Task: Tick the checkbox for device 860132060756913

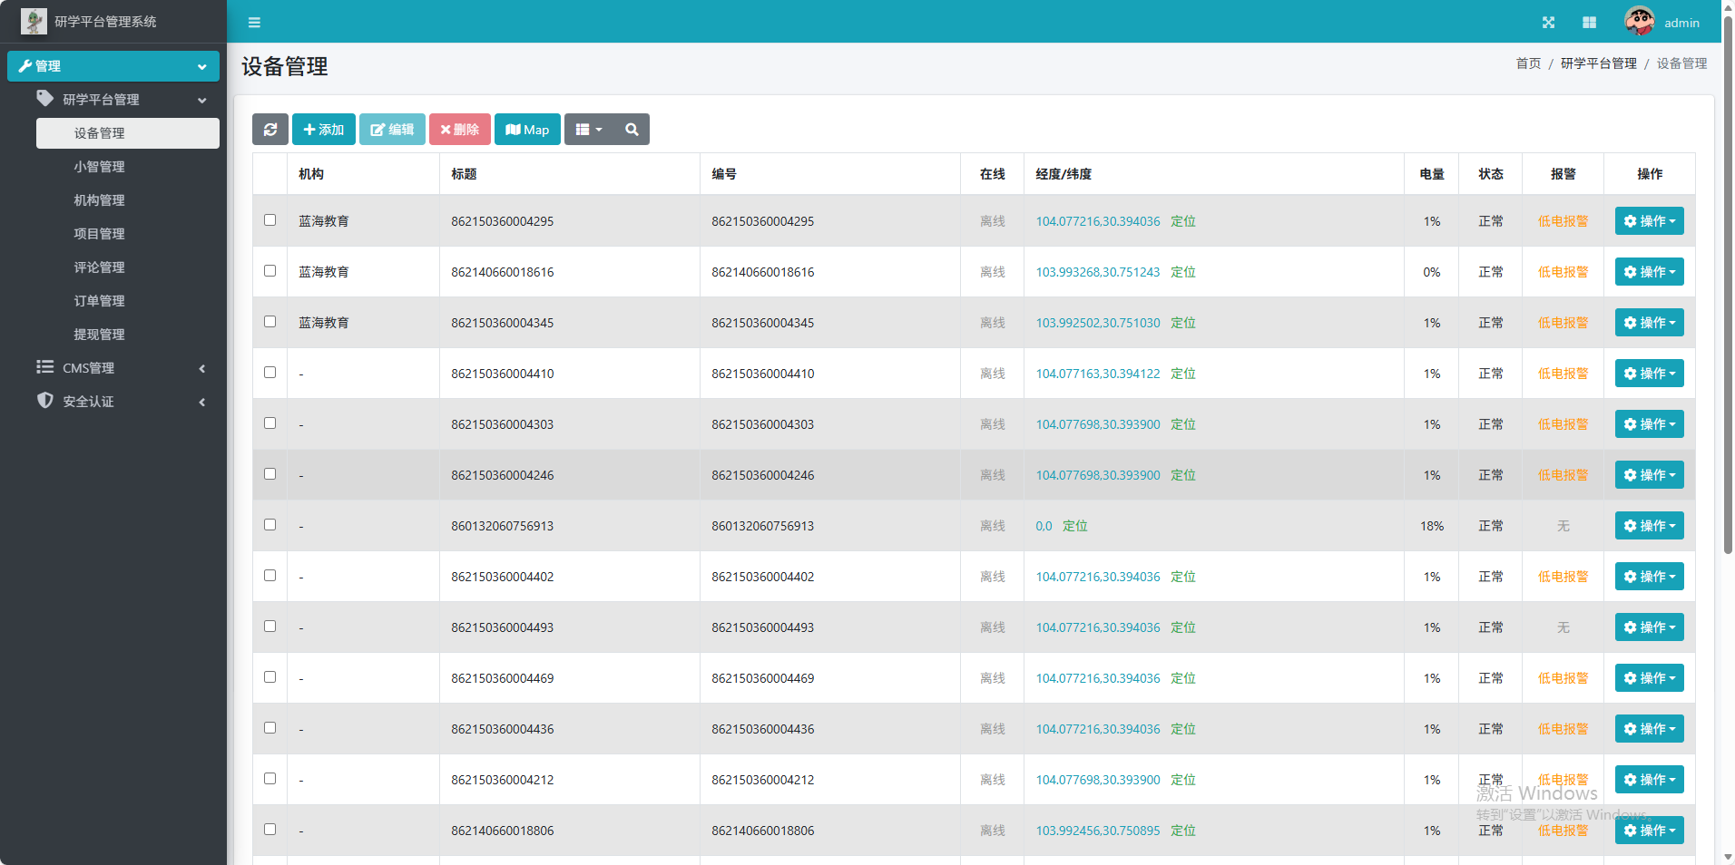Action: coord(270,525)
